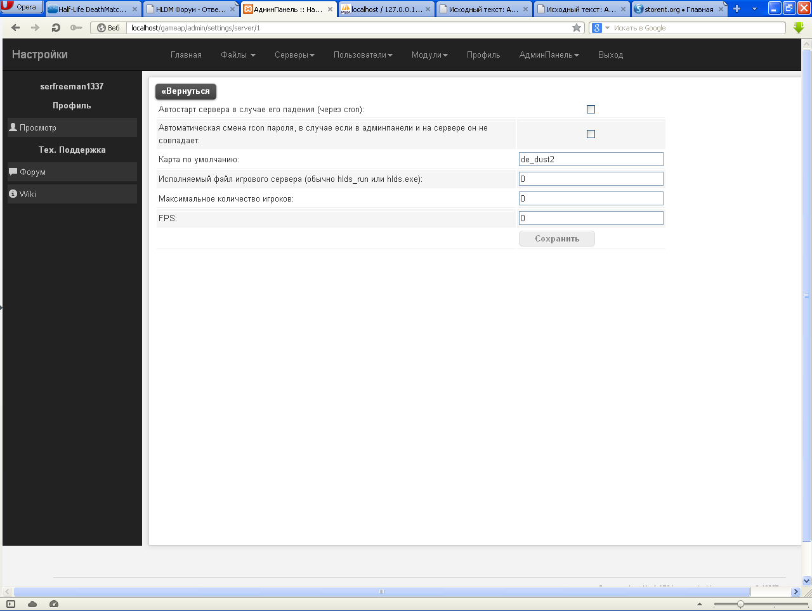Screen dimensions: 812x611
Task: Click the zoom slider in status bar
Action: click(x=740, y=604)
